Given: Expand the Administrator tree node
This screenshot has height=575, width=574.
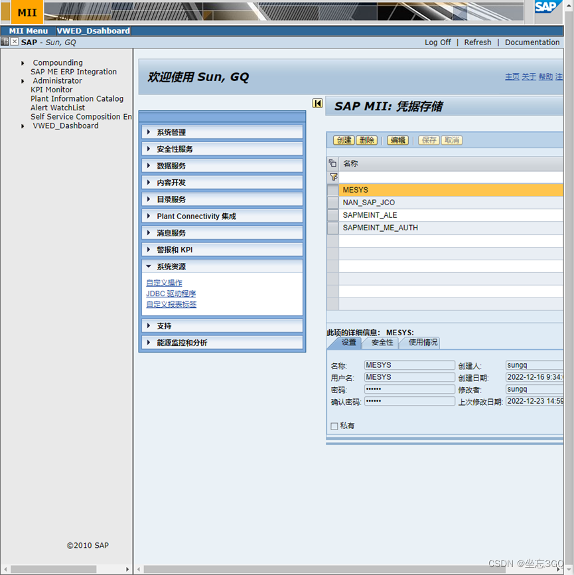Looking at the screenshot, I should [21, 80].
